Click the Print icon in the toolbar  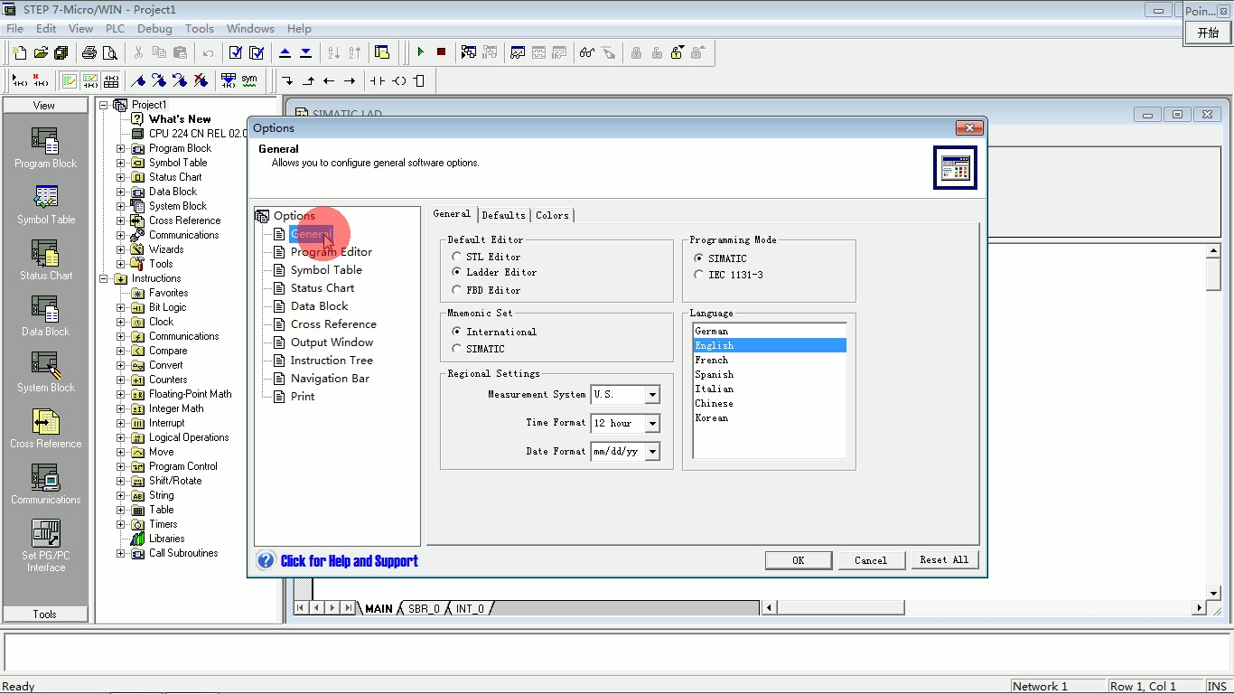click(89, 52)
